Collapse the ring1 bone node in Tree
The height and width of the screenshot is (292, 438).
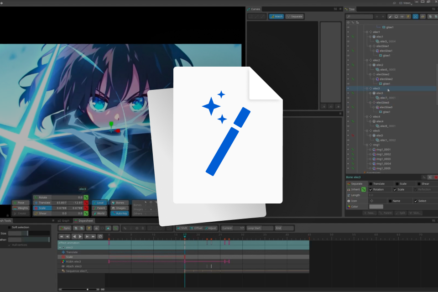[367, 145]
